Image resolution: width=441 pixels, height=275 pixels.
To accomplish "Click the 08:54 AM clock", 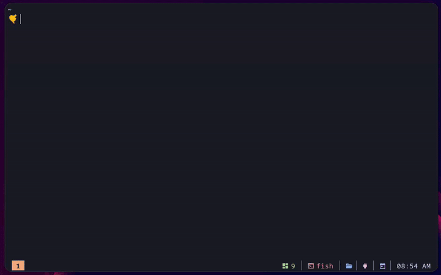I will tap(413, 266).
